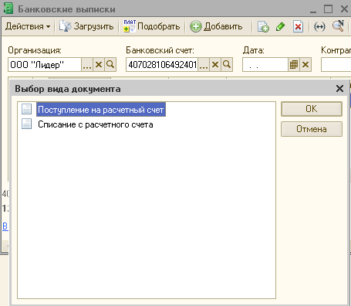Select Списание с расчетного счета item
Viewport: 351px width, 306px height.
point(96,124)
